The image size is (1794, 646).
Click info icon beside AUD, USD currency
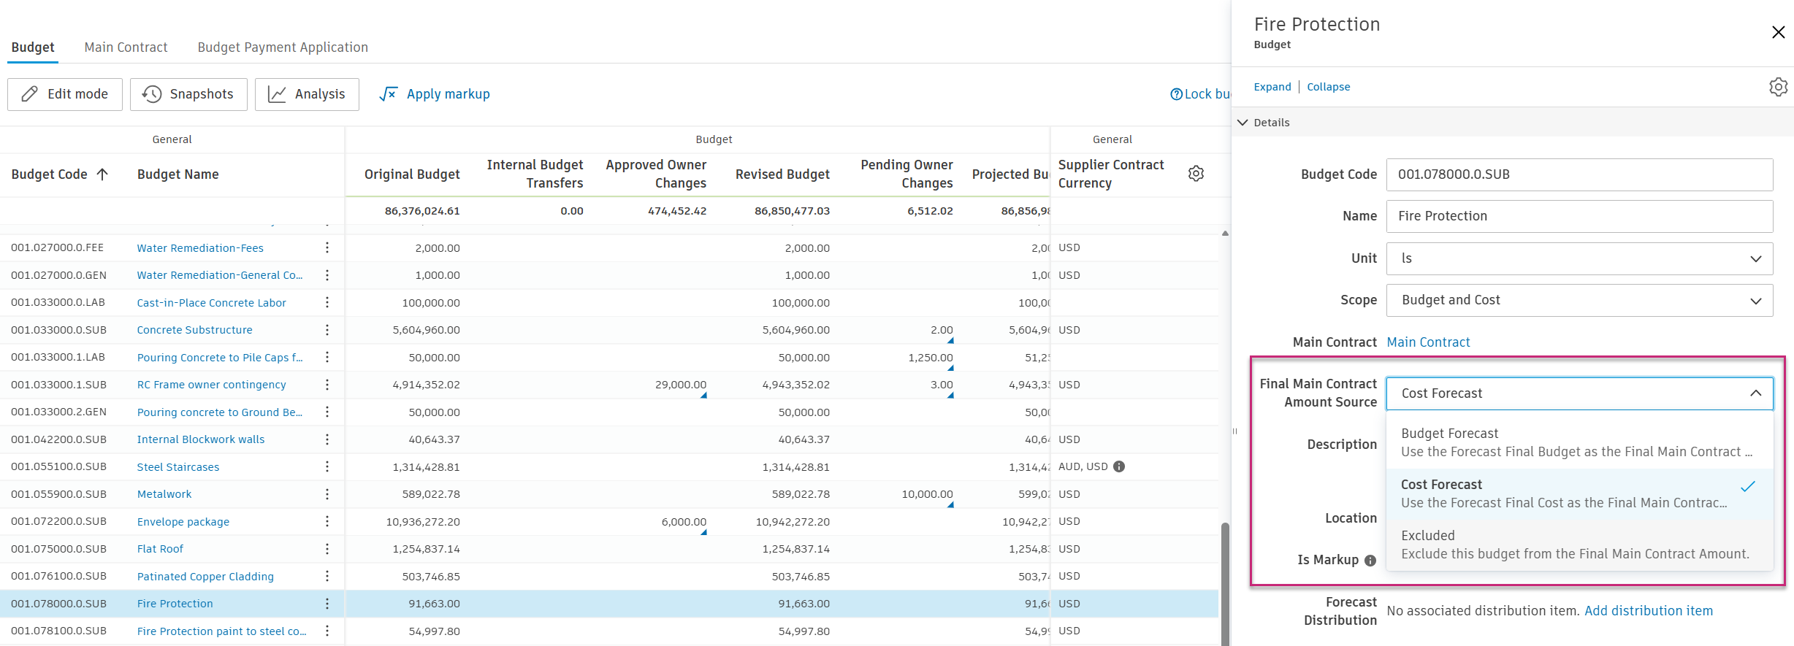(x=1119, y=466)
